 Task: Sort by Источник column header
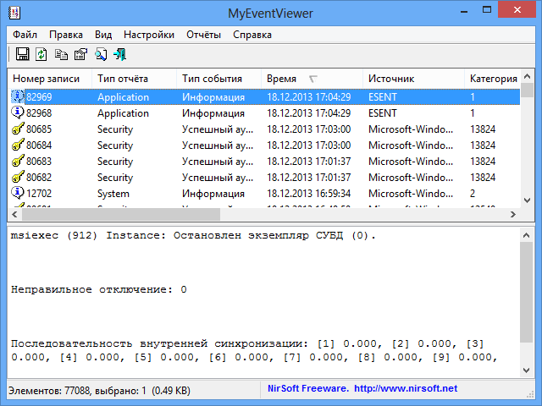click(x=413, y=79)
